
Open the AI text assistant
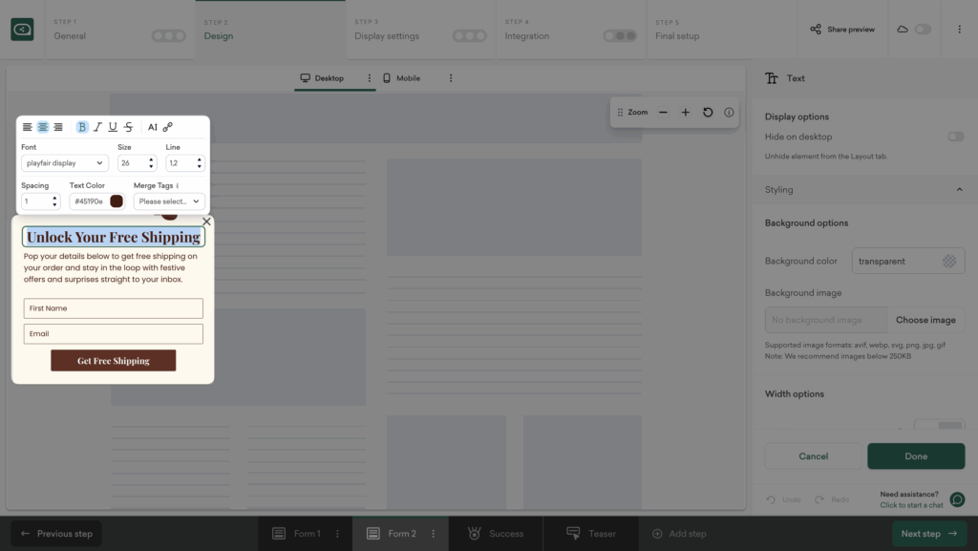click(x=152, y=127)
